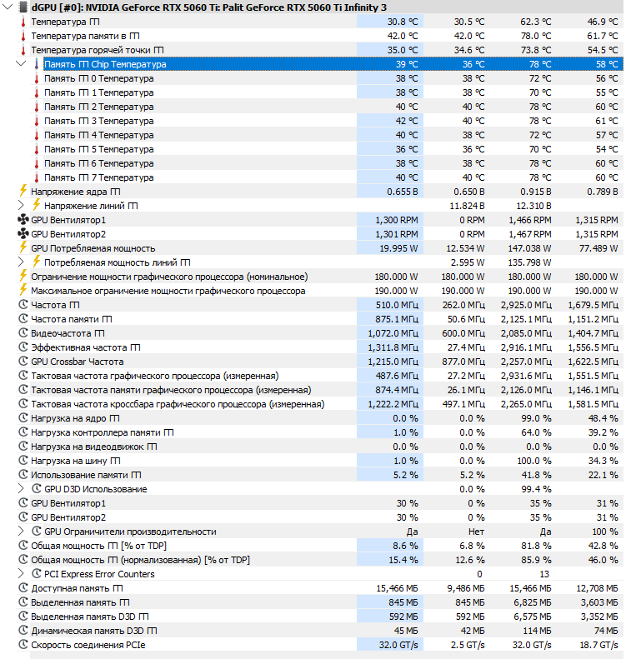Click lightning icon of Ограничение мощности (номинальное)
626x659 pixels.
tap(23, 276)
